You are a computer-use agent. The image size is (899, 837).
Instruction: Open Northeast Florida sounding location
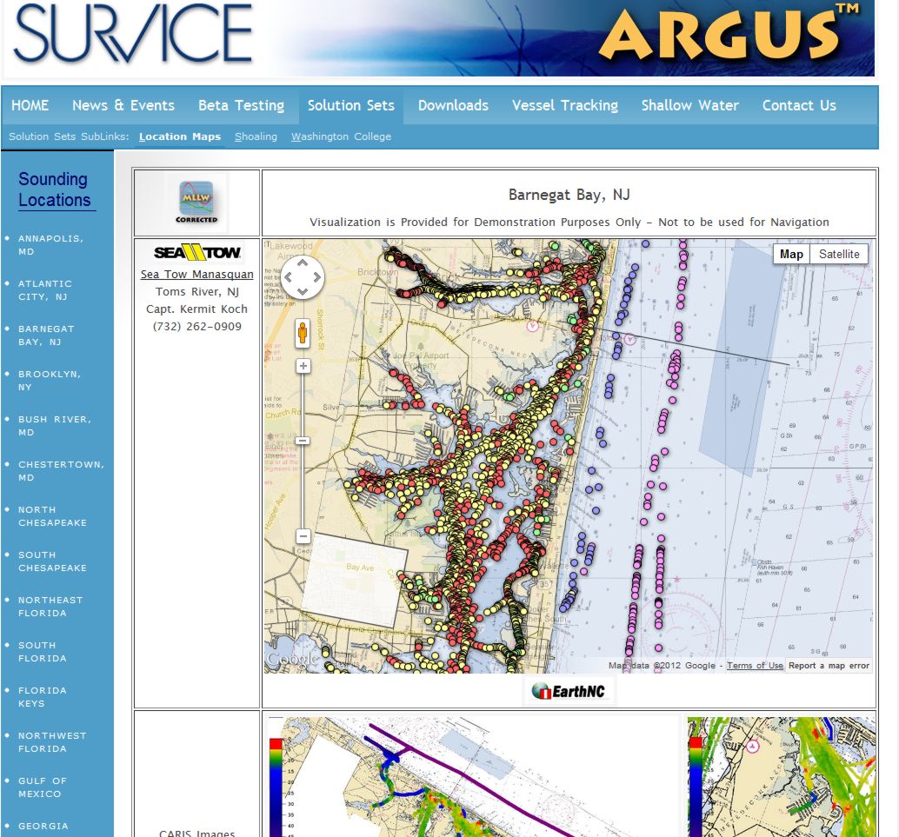(50, 607)
